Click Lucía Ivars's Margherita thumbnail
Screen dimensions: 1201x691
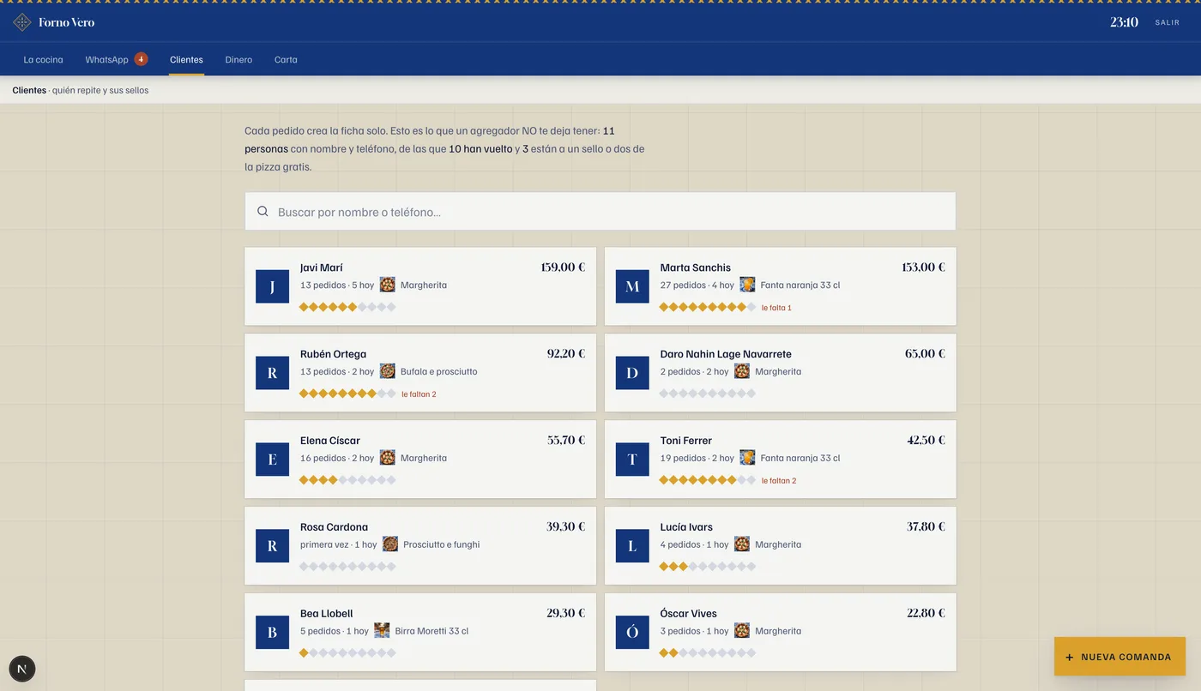(742, 544)
